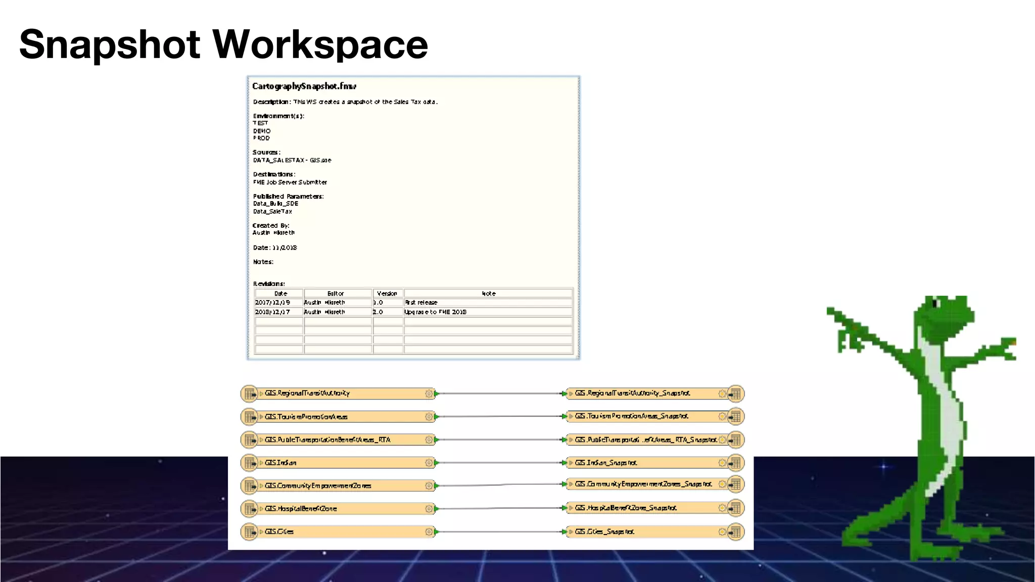Screen dimensions: 1035x582
Task: Click the 2017/12/19 revision date cell
Action: (279, 303)
